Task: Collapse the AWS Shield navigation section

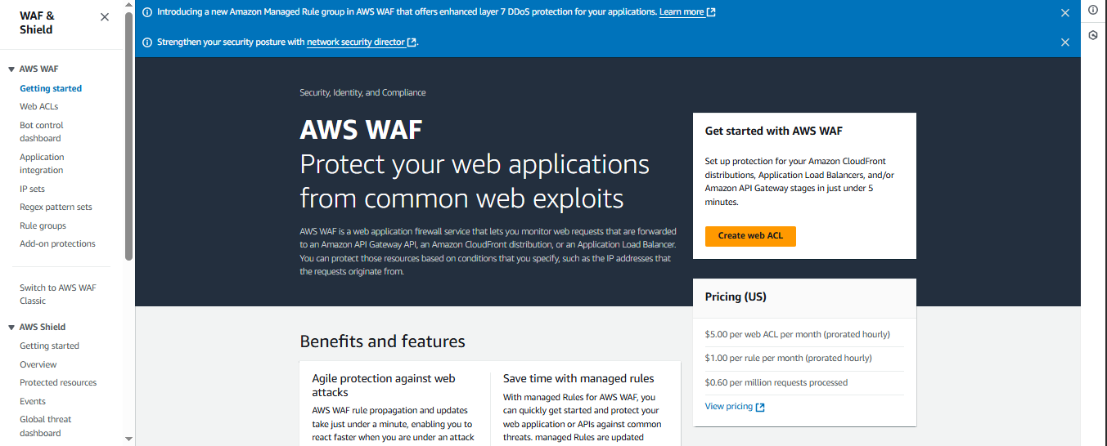Action: (x=11, y=327)
